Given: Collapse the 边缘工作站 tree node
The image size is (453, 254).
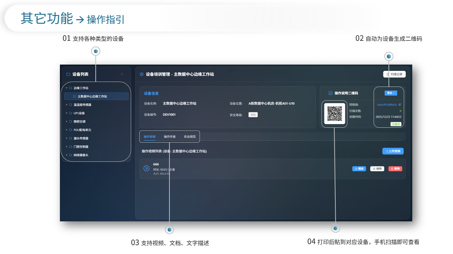Looking at the screenshot, I should point(66,88).
